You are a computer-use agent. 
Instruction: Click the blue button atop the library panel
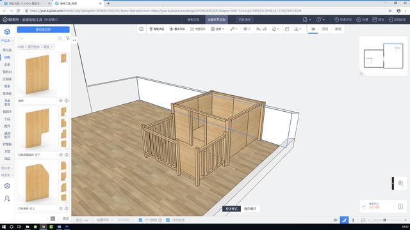(x=44, y=29)
